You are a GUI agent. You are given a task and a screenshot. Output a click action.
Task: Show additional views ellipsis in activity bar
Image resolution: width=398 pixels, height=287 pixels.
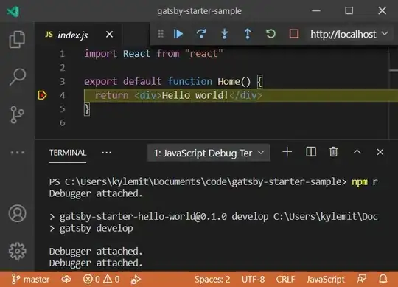coord(17,153)
